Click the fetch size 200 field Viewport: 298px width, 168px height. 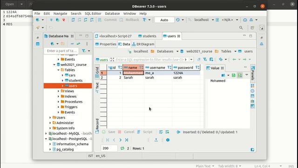pyautogui.click(x=109, y=148)
